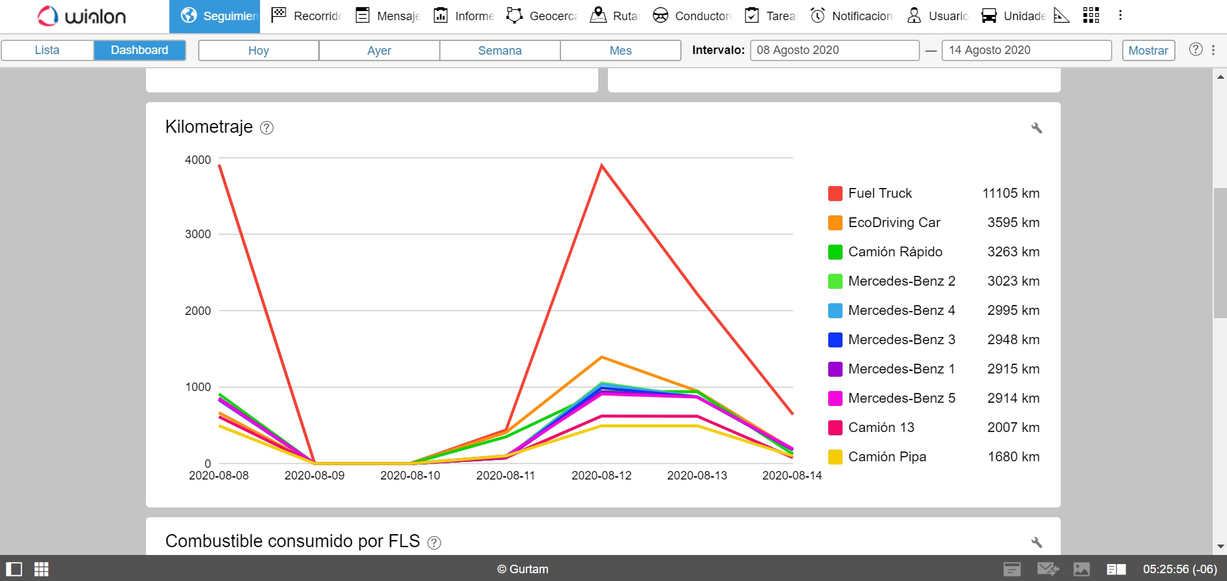1227x581 pixels.
Task: Switch to Dashboard view
Action: click(139, 50)
